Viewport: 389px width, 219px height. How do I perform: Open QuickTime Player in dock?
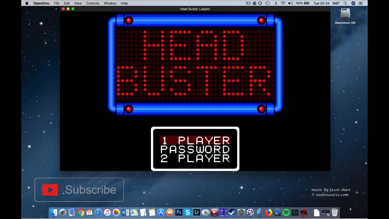coord(277,213)
